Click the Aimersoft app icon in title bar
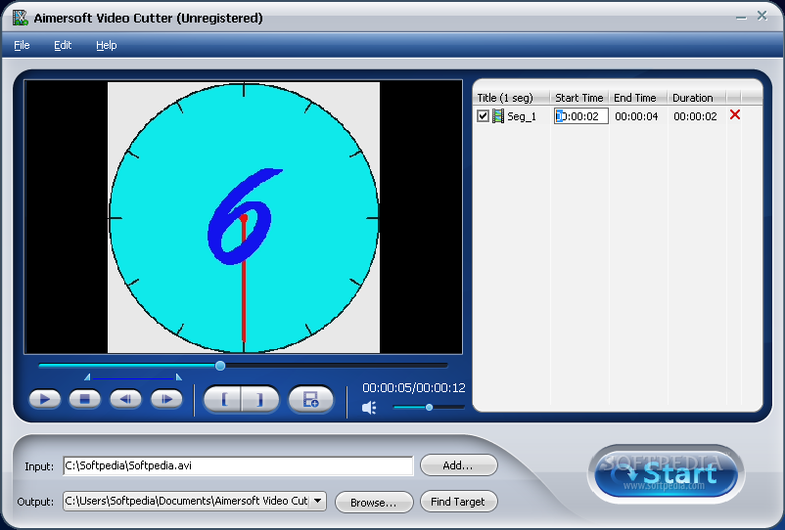 coord(20,18)
